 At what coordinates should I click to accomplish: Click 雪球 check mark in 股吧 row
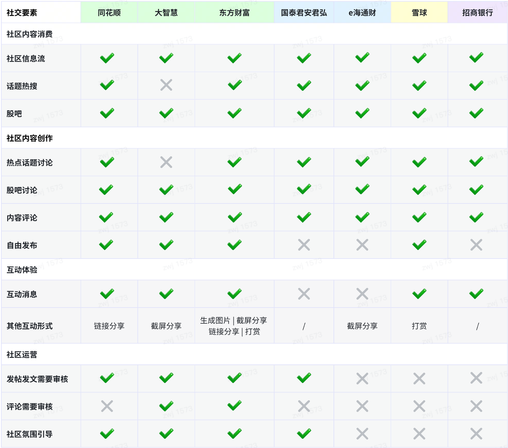pos(419,113)
